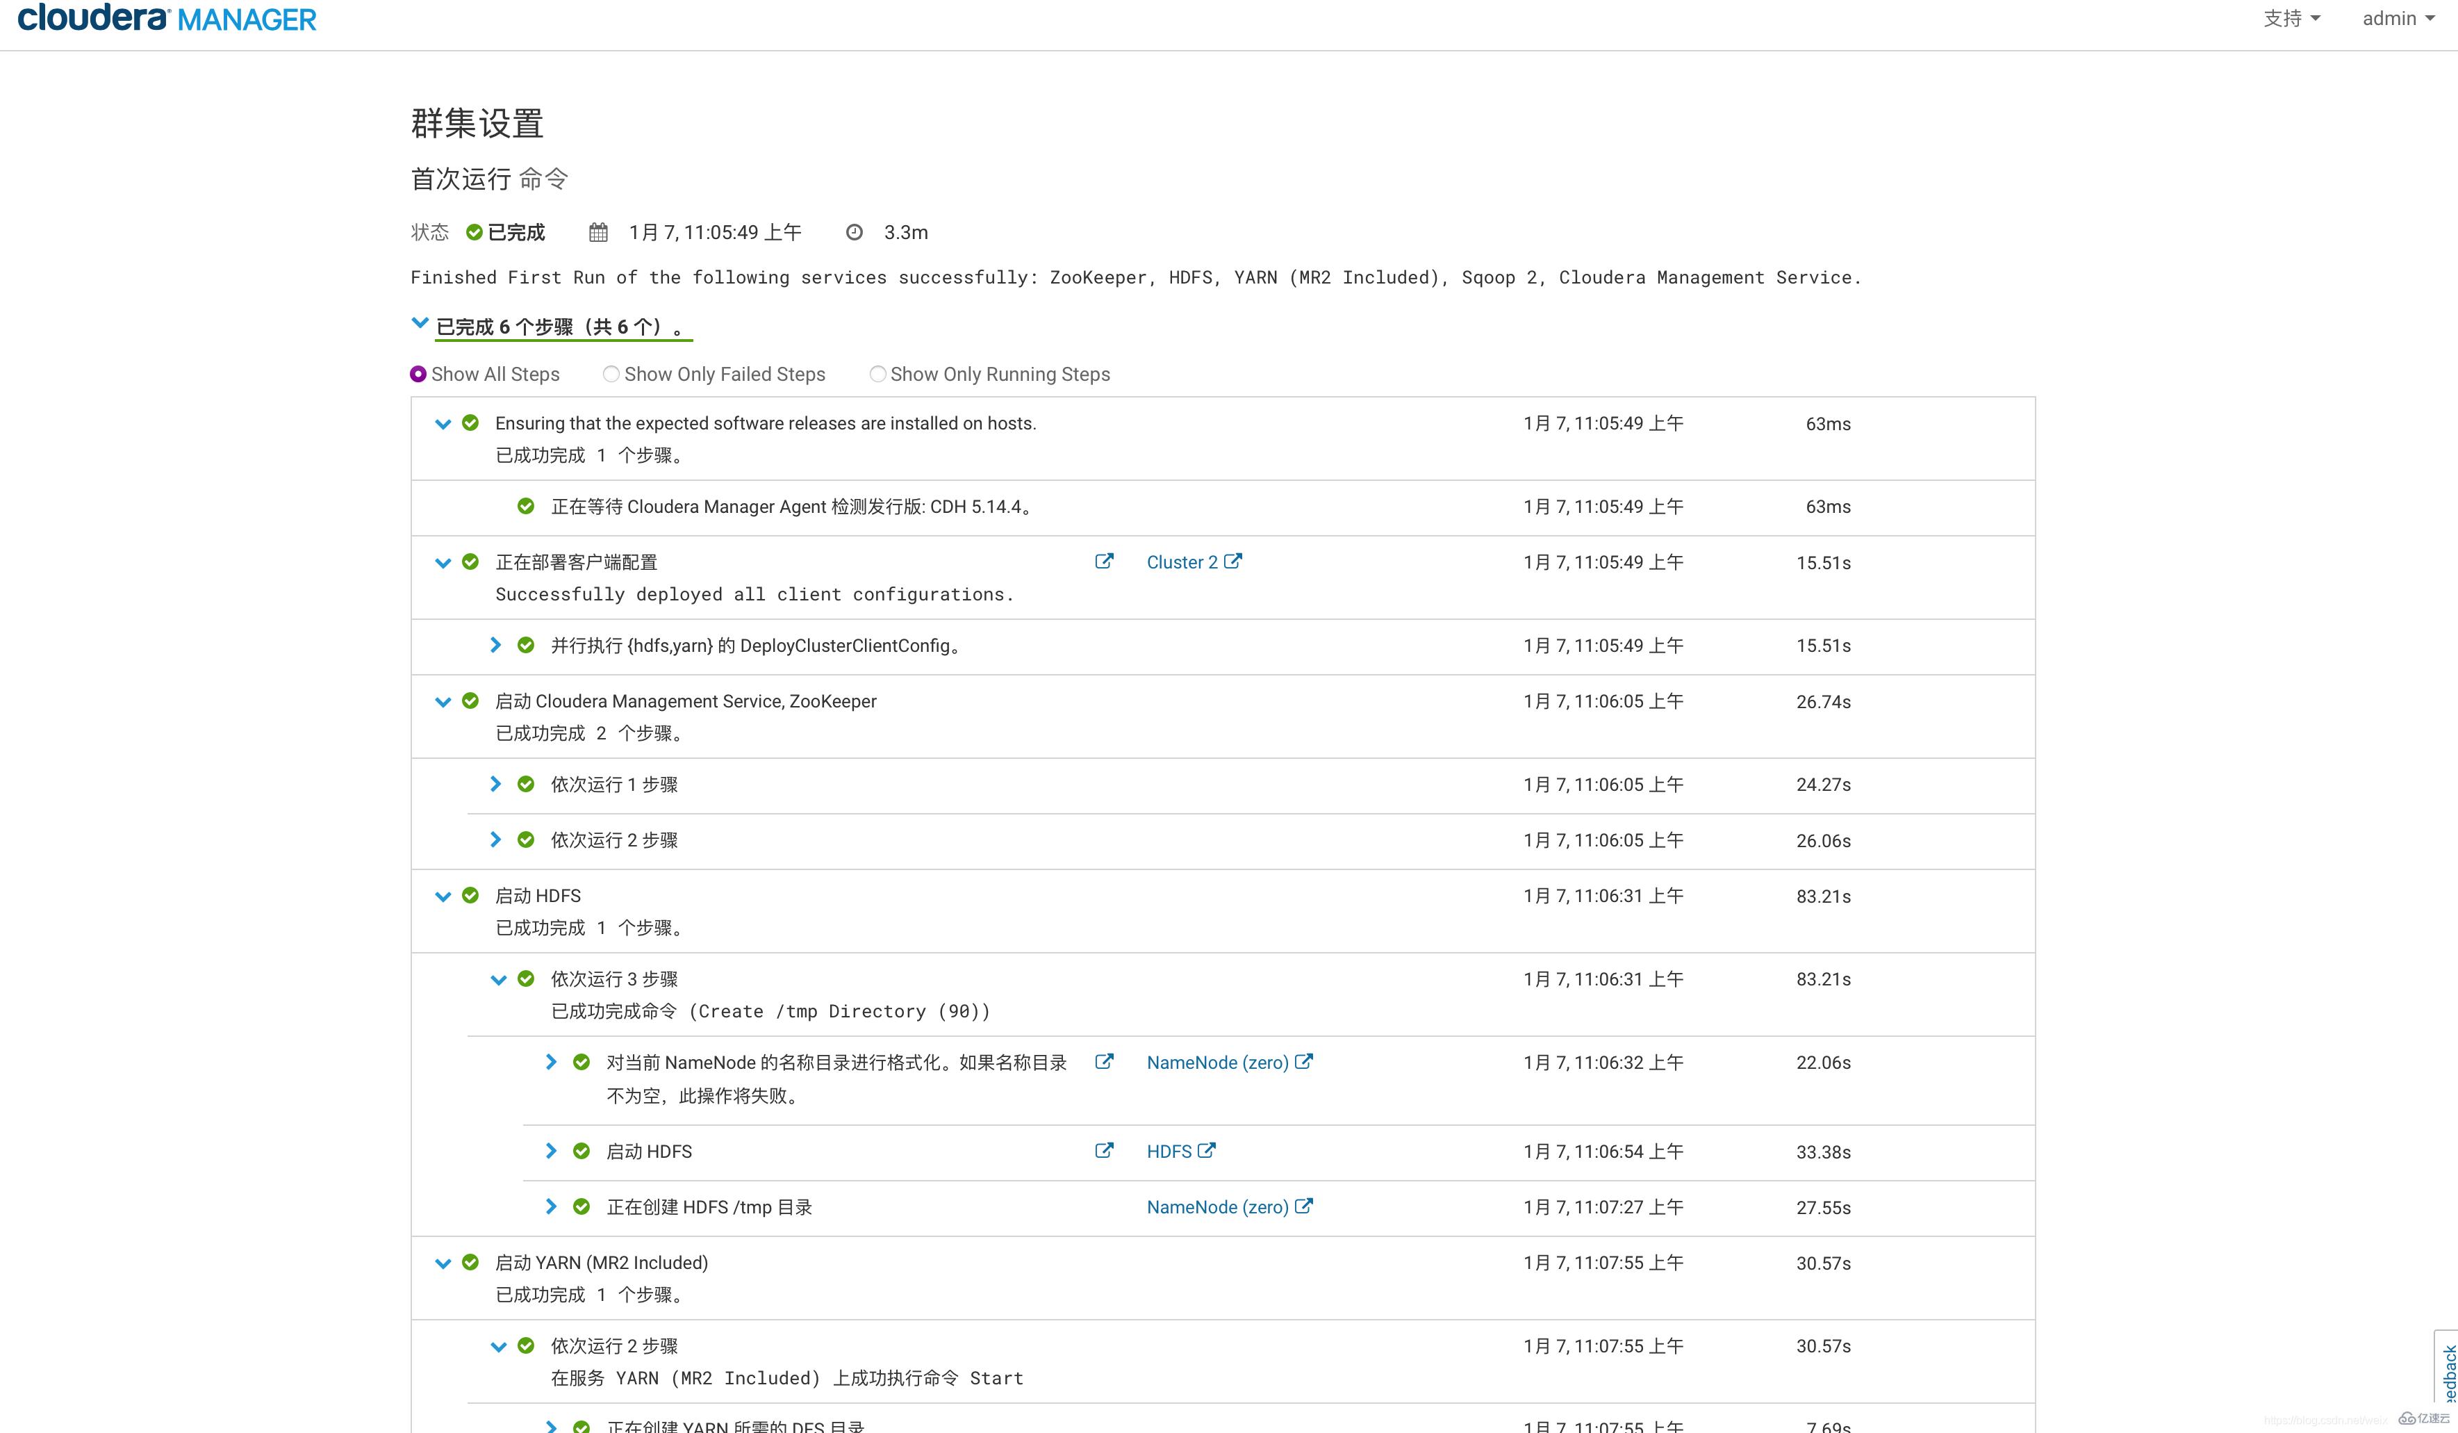Collapse the 正在部署客户端配置 step
Viewport: 2458px width, 1433px height.
(443, 563)
